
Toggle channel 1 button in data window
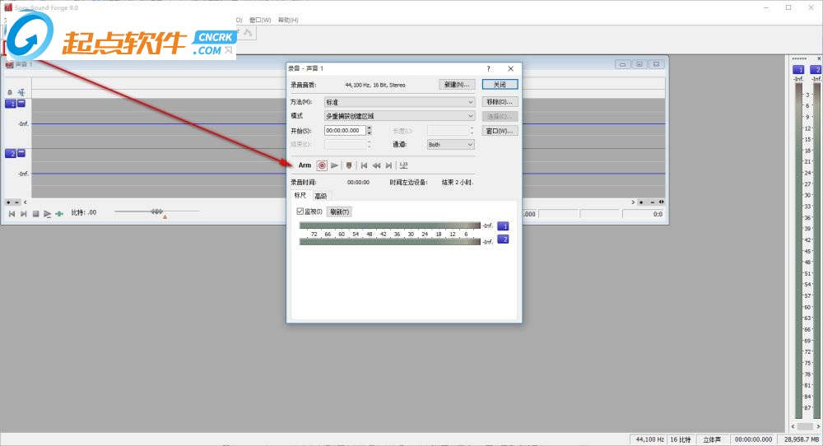(x=11, y=104)
